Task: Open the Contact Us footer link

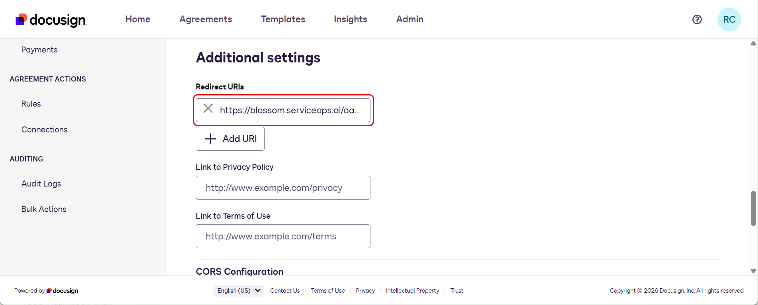Action: (x=285, y=291)
